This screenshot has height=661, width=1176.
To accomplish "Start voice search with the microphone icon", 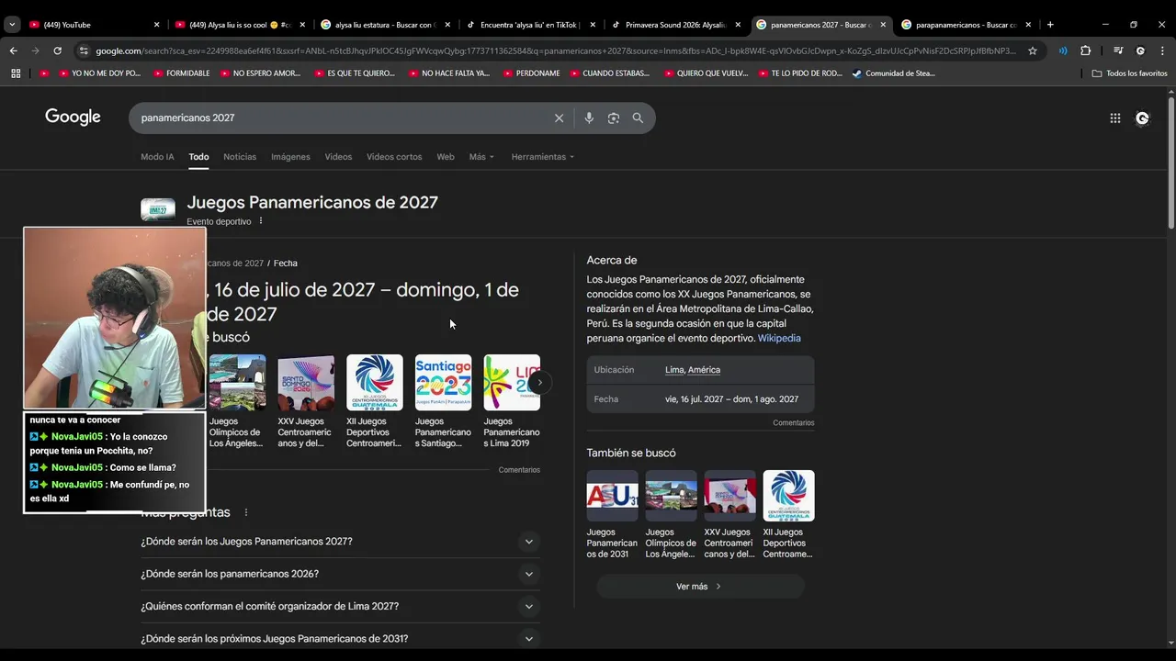I will coord(589,118).
